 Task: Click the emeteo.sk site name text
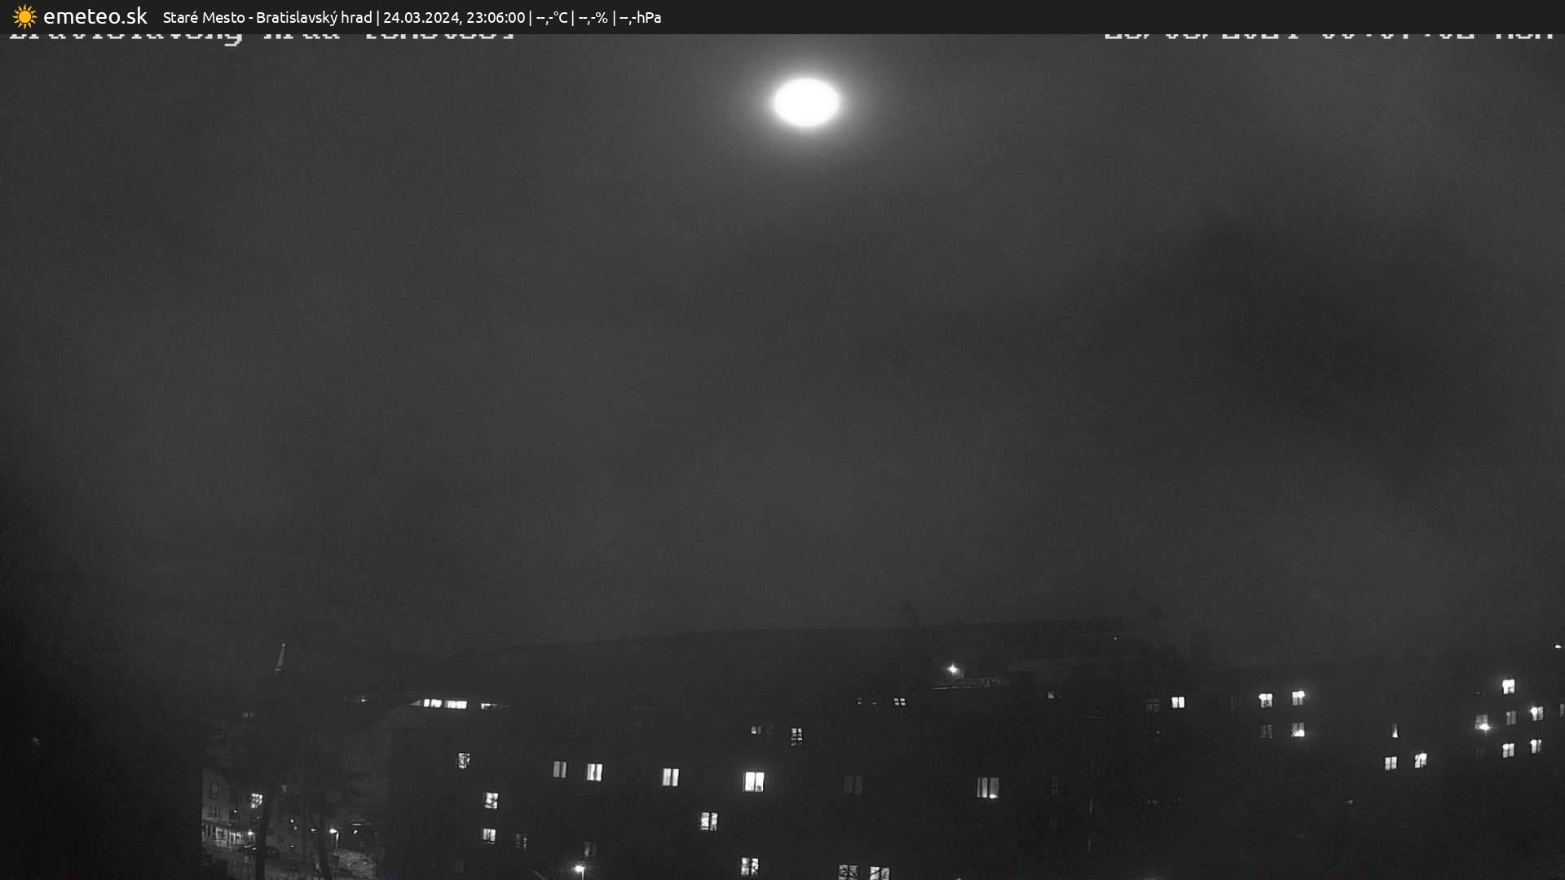coord(95,16)
